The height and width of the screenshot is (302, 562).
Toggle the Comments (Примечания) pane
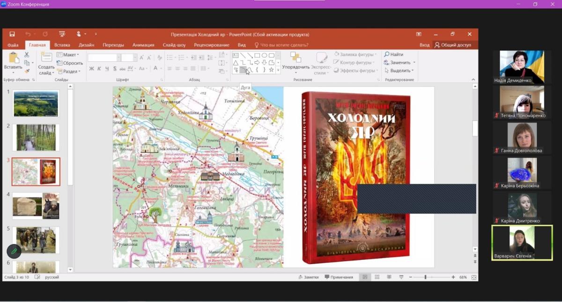click(339, 277)
